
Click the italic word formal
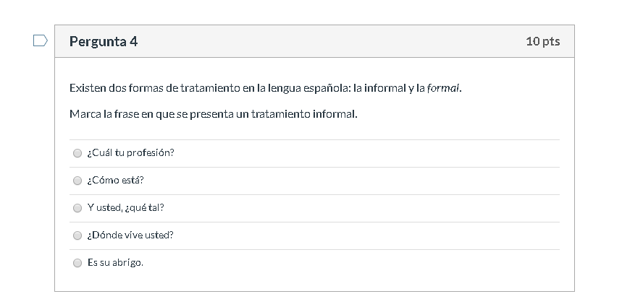443,89
